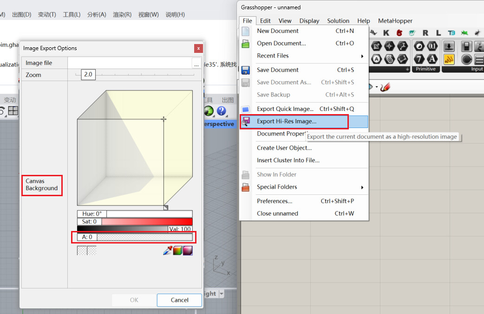The height and width of the screenshot is (314, 484).
Task: Click the yellow scribble component icon
Action: (x=449, y=59)
